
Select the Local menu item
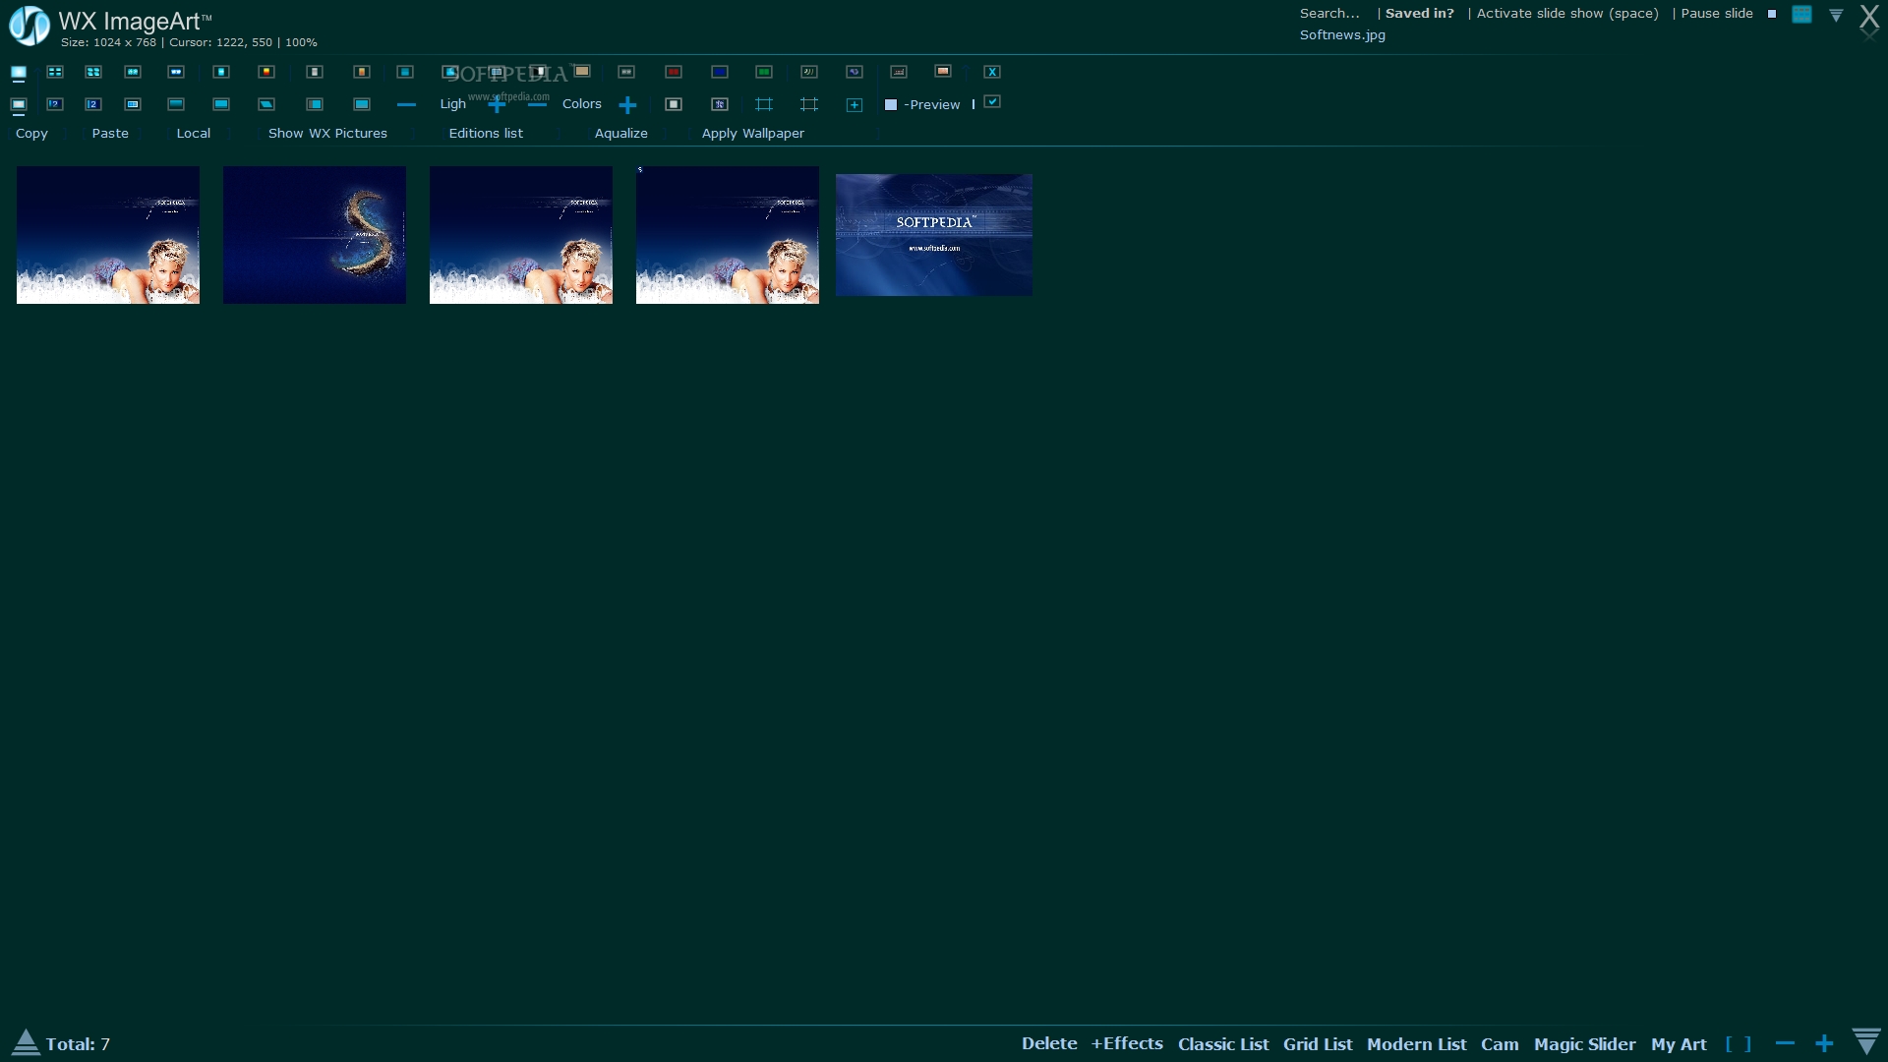coord(194,133)
